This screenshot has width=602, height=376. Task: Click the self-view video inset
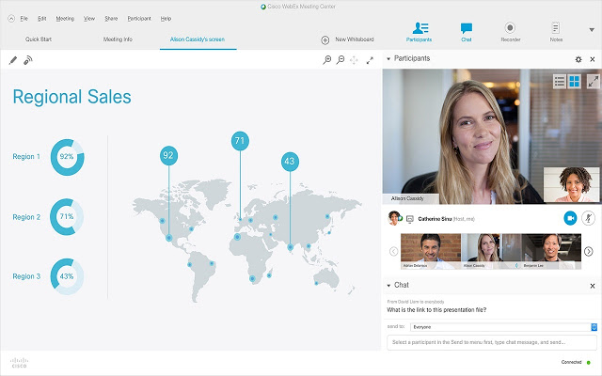pyautogui.click(x=571, y=184)
